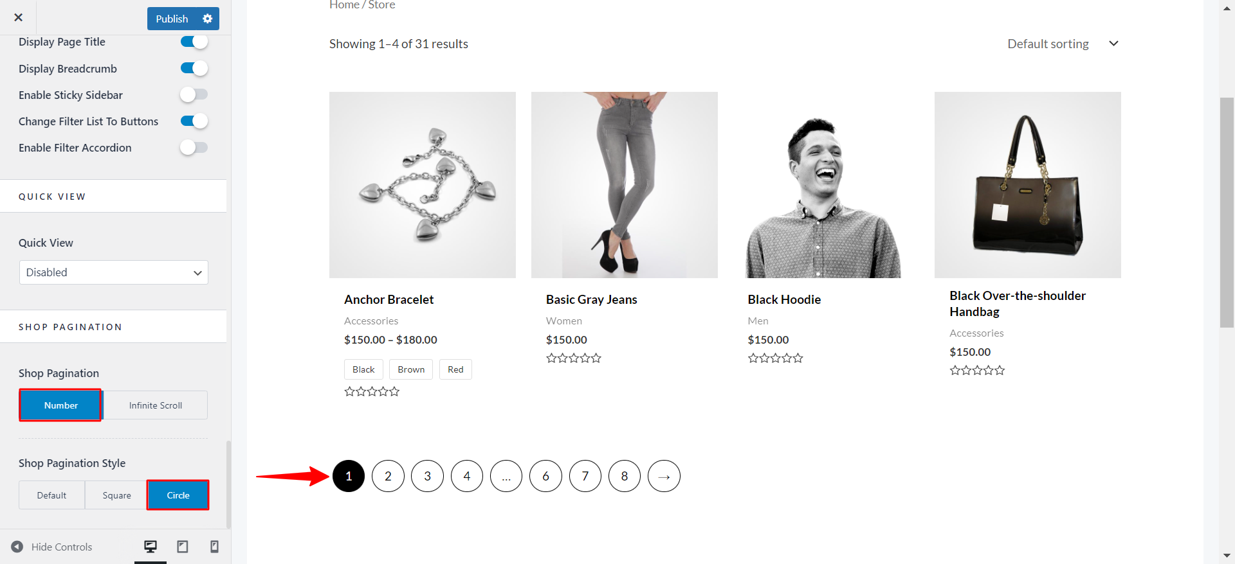The height and width of the screenshot is (564, 1235).
Task: Switch Shop Pagination to Infinite Scroll
Action: coord(155,405)
